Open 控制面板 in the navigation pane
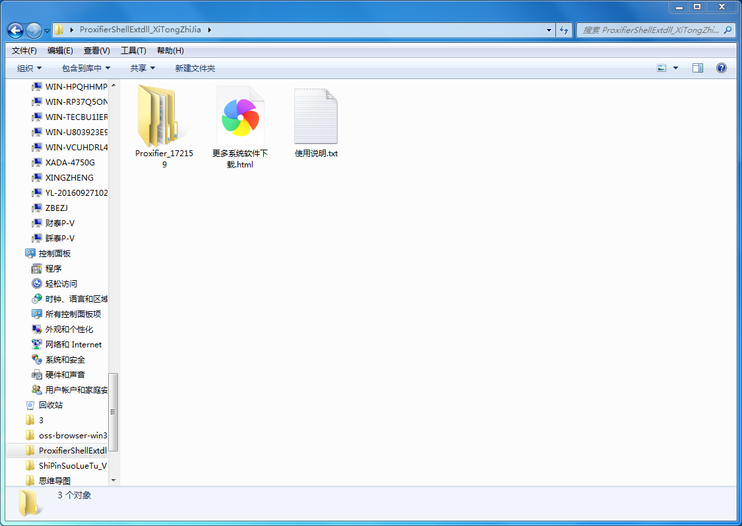The image size is (742, 526). click(47, 253)
